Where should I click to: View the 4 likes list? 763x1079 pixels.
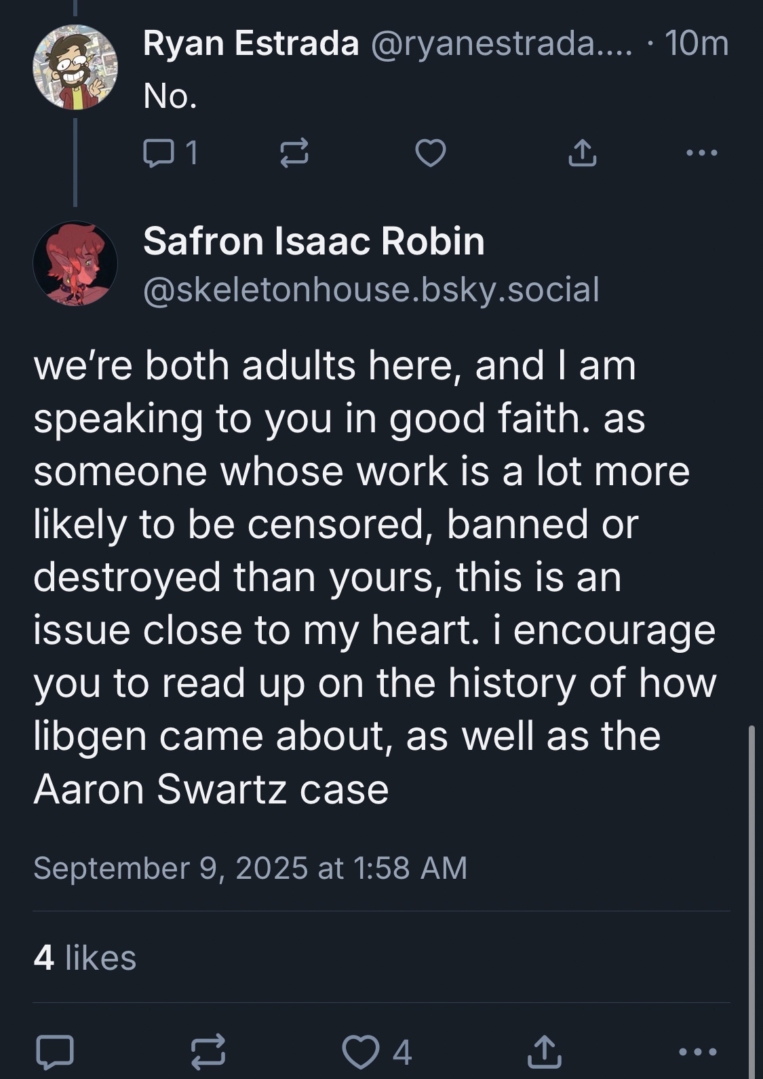point(85,958)
